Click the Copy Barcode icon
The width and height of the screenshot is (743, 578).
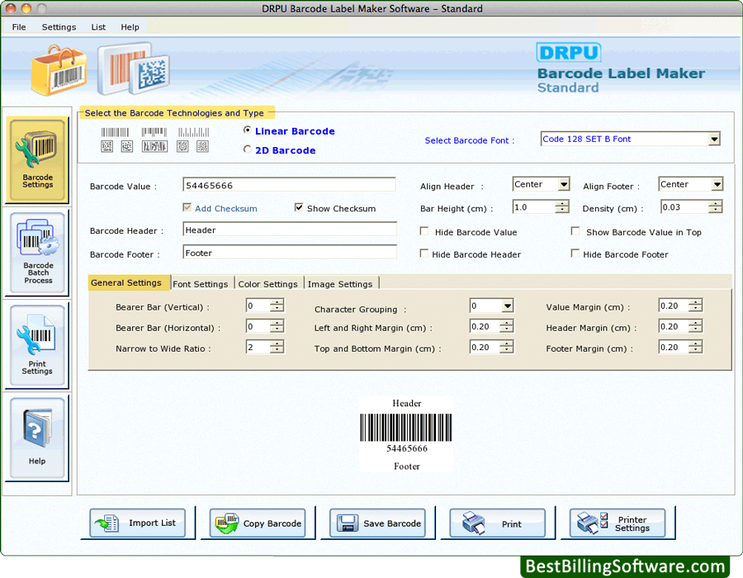(227, 524)
